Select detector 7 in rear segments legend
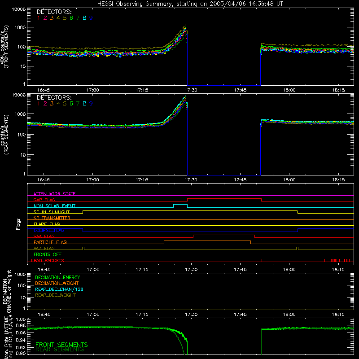Image resolution: width=359 pixels, height=359 pixels. point(78,104)
